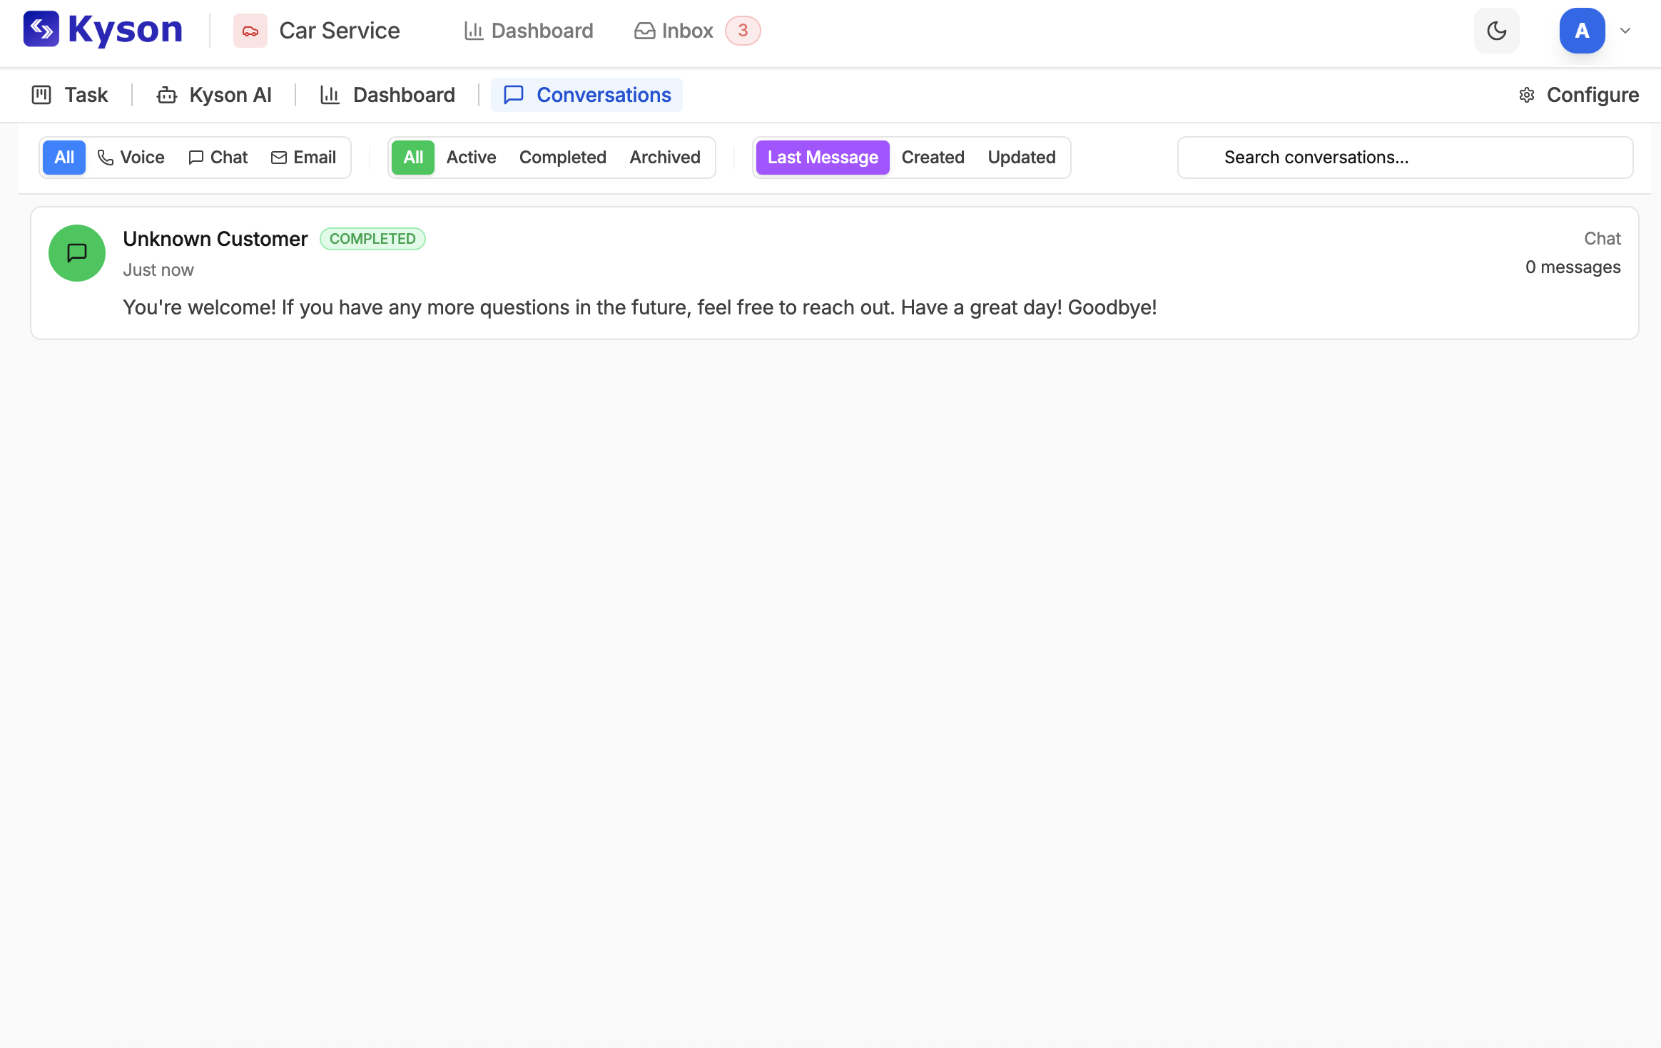Click the Kyson AI robot icon

pos(166,95)
